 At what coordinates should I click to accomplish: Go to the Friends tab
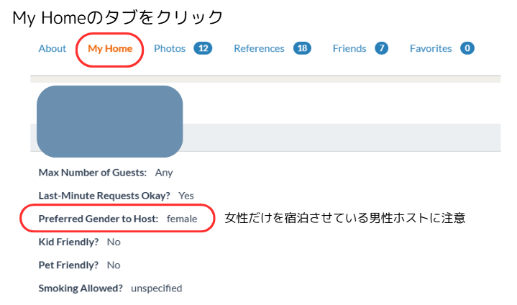(x=349, y=48)
